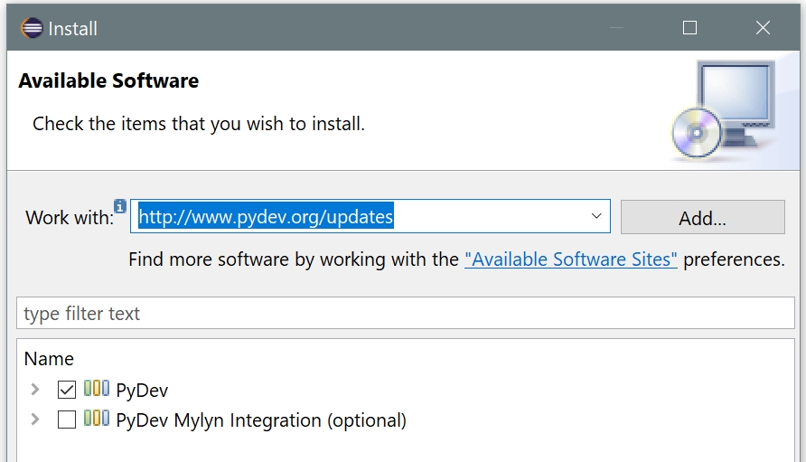The image size is (806, 462).
Task: Click the computer and CD install graphic
Action: [x=723, y=112]
